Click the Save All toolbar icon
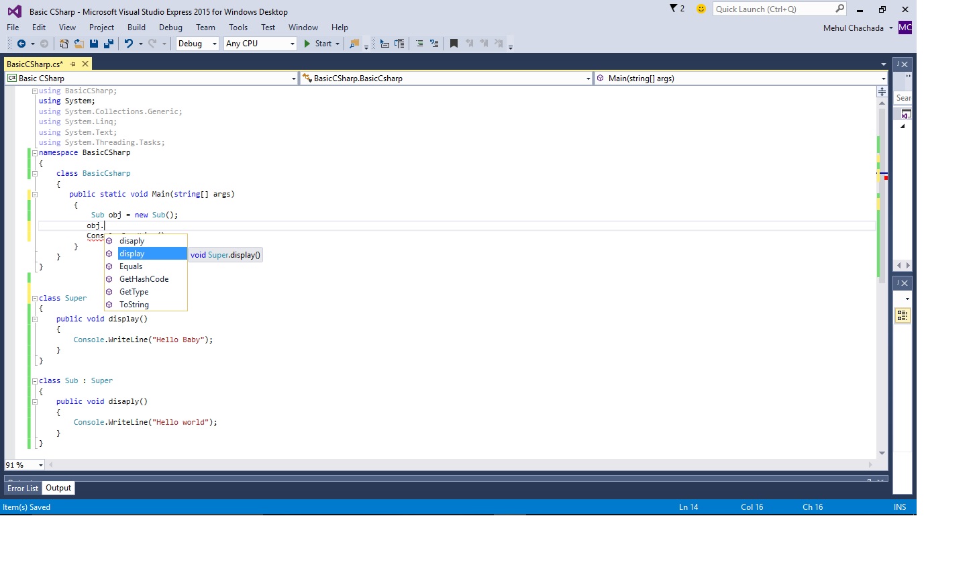 [109, 44]
